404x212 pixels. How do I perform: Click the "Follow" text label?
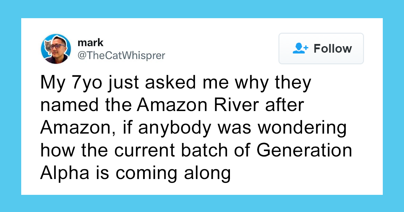click(x=333, y=48)
